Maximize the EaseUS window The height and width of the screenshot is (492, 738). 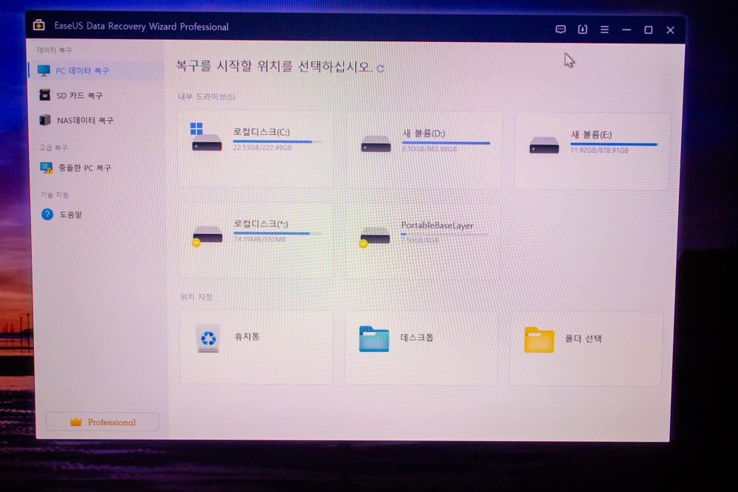(x=648, y=30)
